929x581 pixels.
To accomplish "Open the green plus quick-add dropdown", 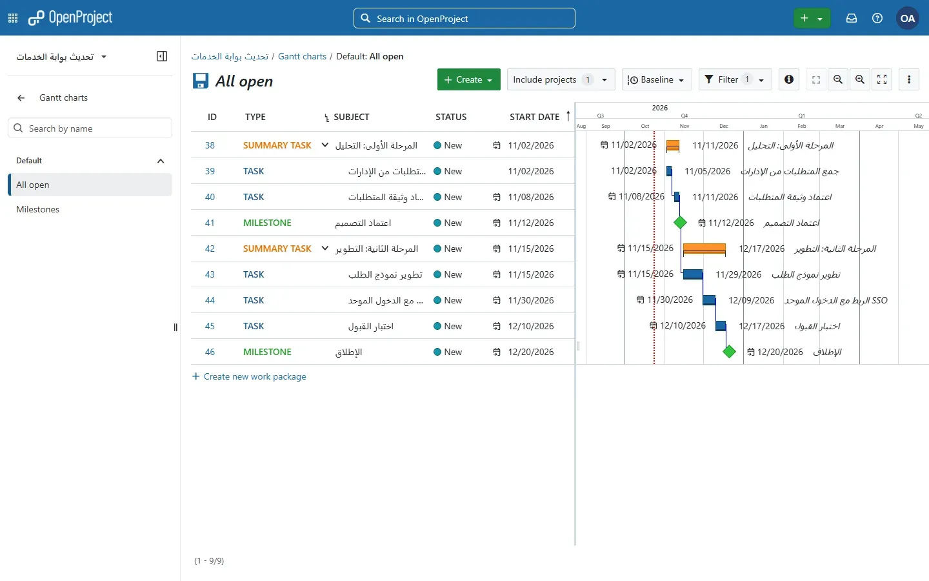I will pos(812,19).
